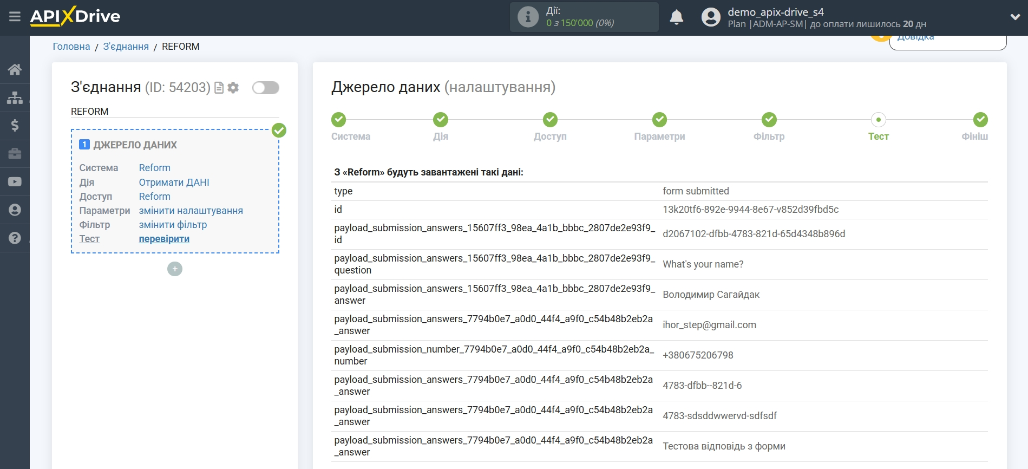Screen dimensions: 1028x469
Task: Open Home in the sidebar
Action: tap(15, 69)
